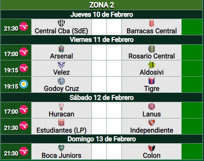Click the Independiente team crest
The width and height of the screenshot is (204, 161).
151,123
